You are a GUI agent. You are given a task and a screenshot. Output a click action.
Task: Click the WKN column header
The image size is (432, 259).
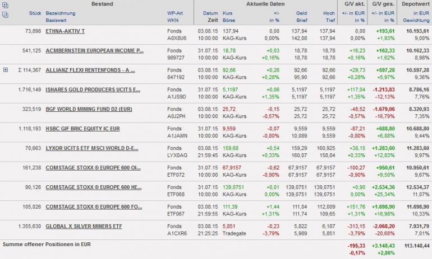172,19
